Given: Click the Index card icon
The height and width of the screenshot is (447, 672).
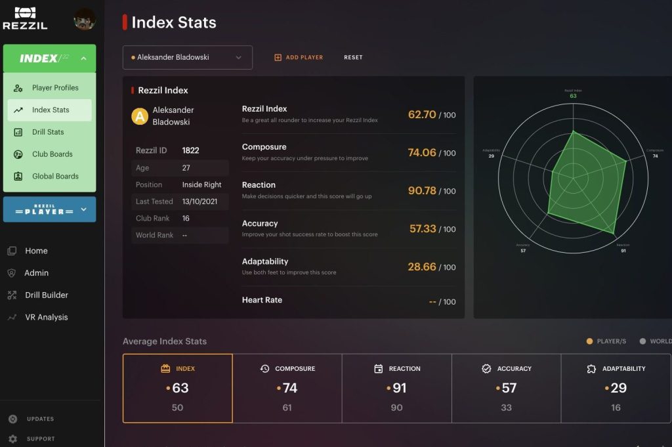Looking at the screenshot, I should tap(165, 369).
